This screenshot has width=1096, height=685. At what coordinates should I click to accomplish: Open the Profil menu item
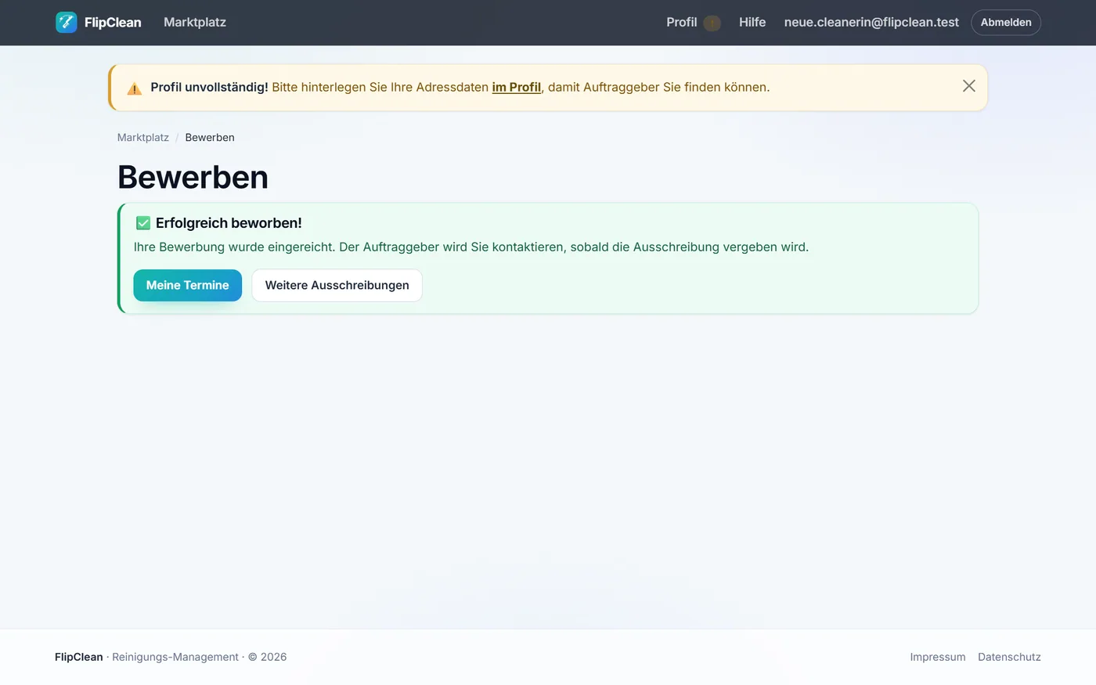point(681,22)
